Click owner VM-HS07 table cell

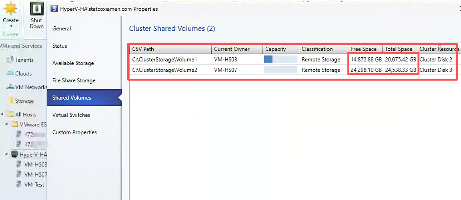pos(237,70)
